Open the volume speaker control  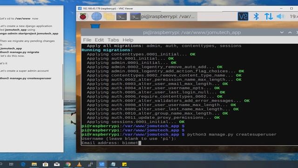[280, 16]
